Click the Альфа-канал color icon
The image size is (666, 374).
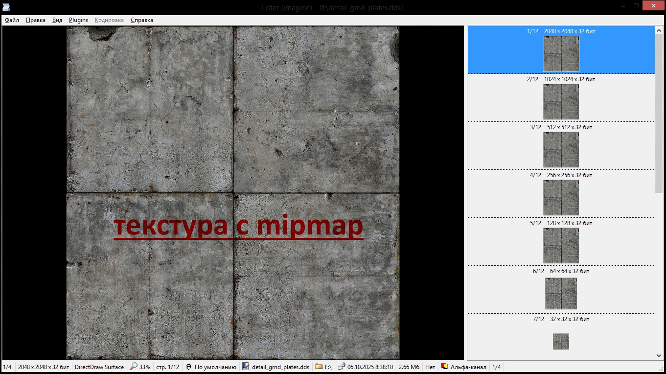tap(444, 367)
